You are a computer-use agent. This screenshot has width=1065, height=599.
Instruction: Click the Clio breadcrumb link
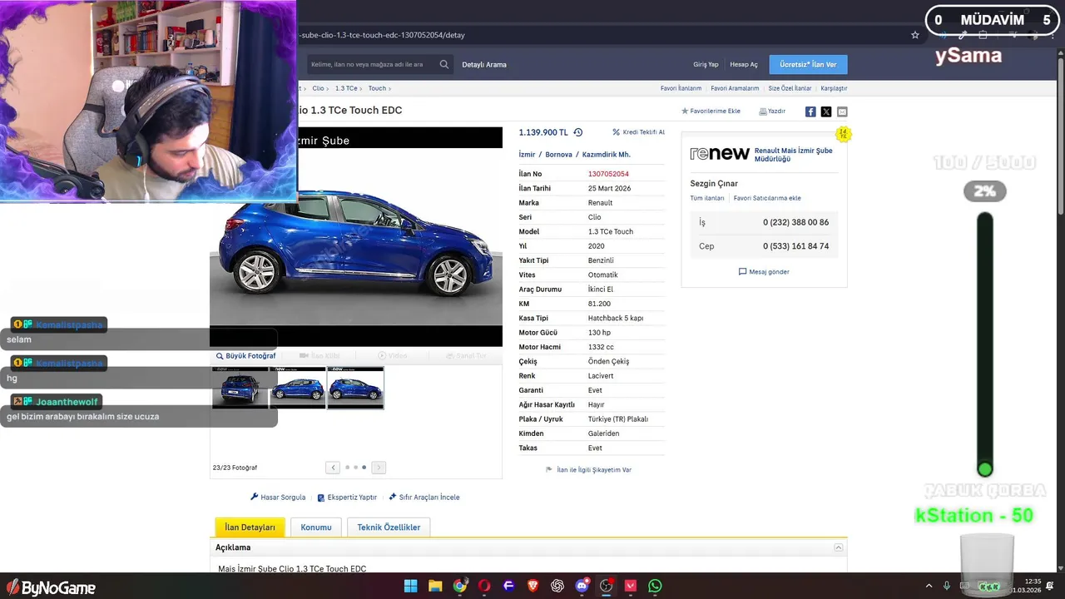[318, 88]
